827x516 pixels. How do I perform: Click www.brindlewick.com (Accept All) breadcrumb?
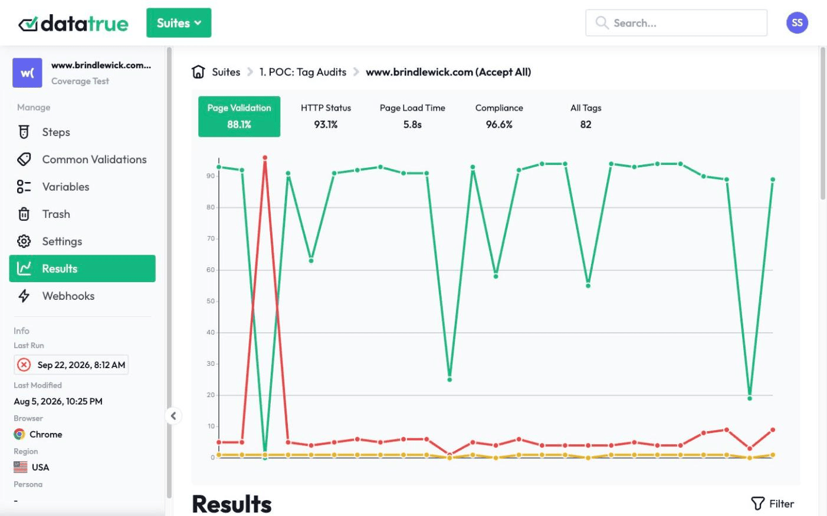pos(448,72)
